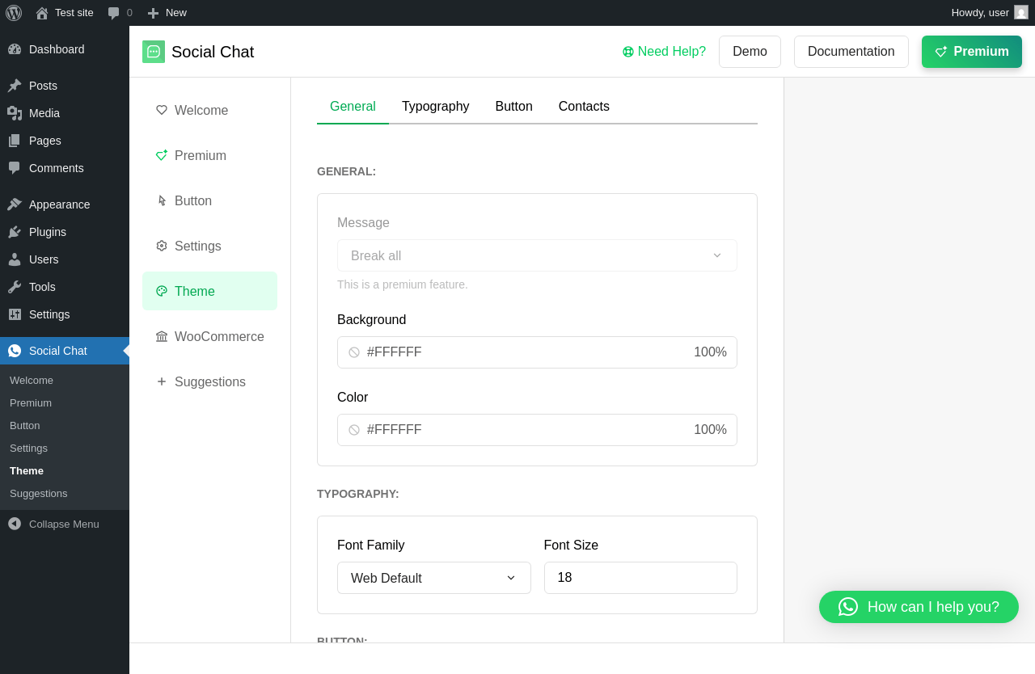The width and height of the screenshot is (1035, 674).
Task: Click the Collapse Menu arrow icon
Action: [x=15, y=524]
